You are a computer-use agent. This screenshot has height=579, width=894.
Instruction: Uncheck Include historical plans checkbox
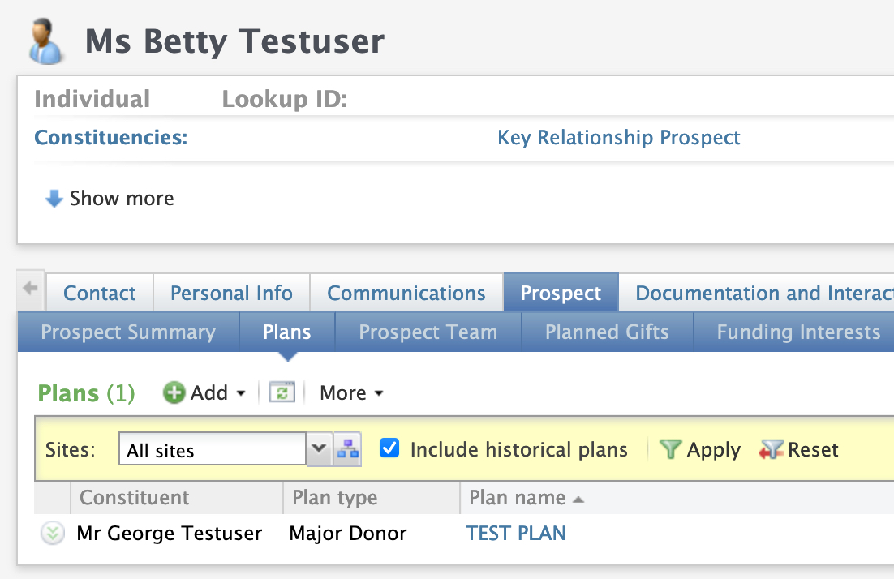[390, 448]
